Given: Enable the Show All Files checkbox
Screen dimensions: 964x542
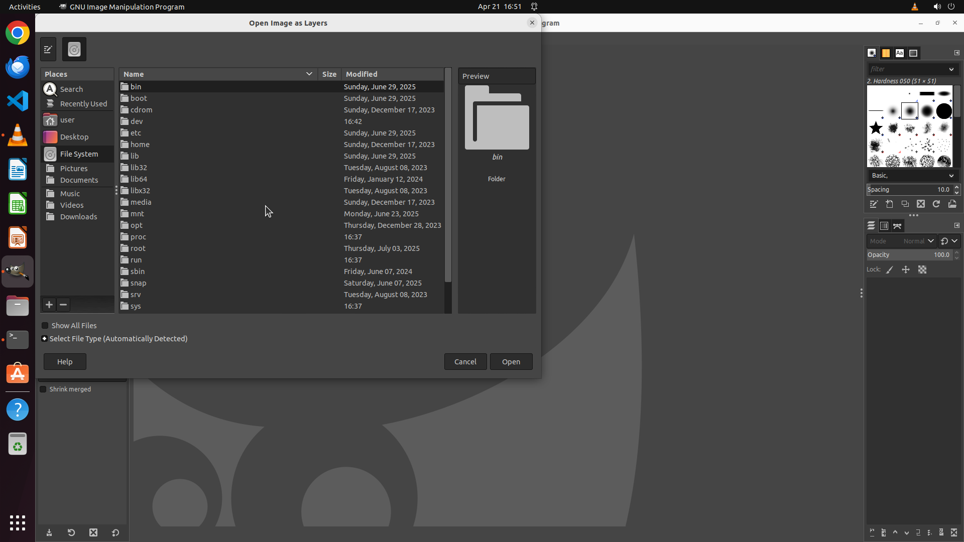Looking at the screenshot, I should click(45, 326).
